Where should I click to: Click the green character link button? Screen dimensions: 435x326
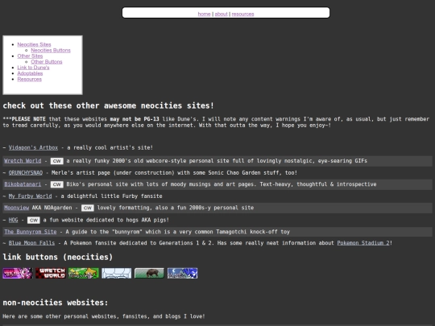pyautogui.click(x=84, y=274)
